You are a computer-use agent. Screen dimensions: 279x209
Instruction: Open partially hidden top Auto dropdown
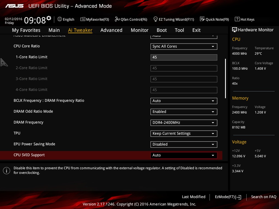(x=184, y=37)
